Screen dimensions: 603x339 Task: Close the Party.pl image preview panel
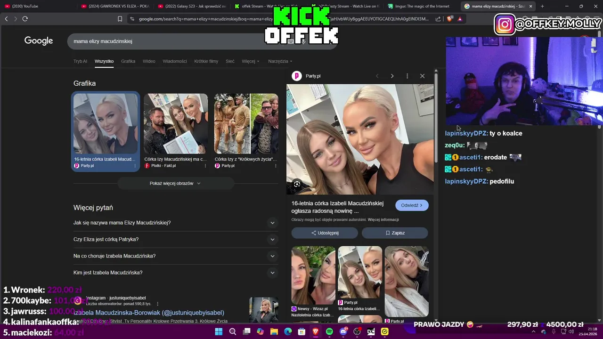click(422, 76)
